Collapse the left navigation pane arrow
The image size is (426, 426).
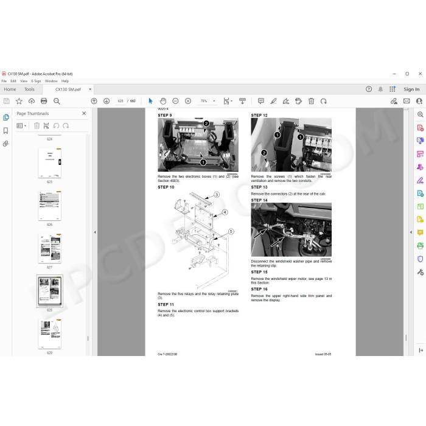click(95, 232)
